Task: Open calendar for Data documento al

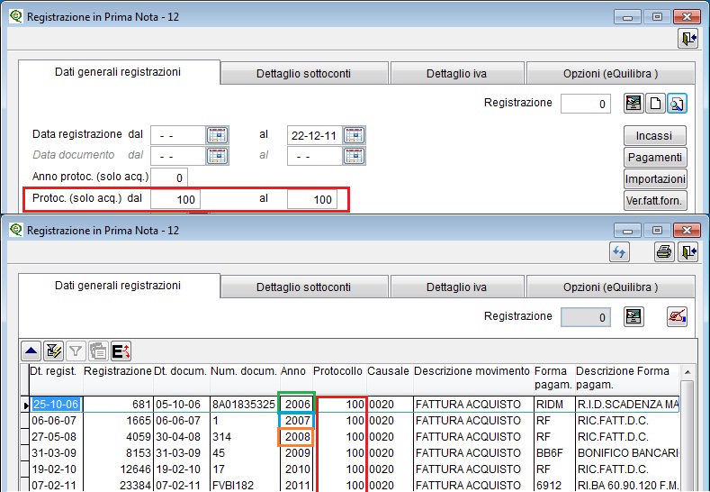Action: 354,156
